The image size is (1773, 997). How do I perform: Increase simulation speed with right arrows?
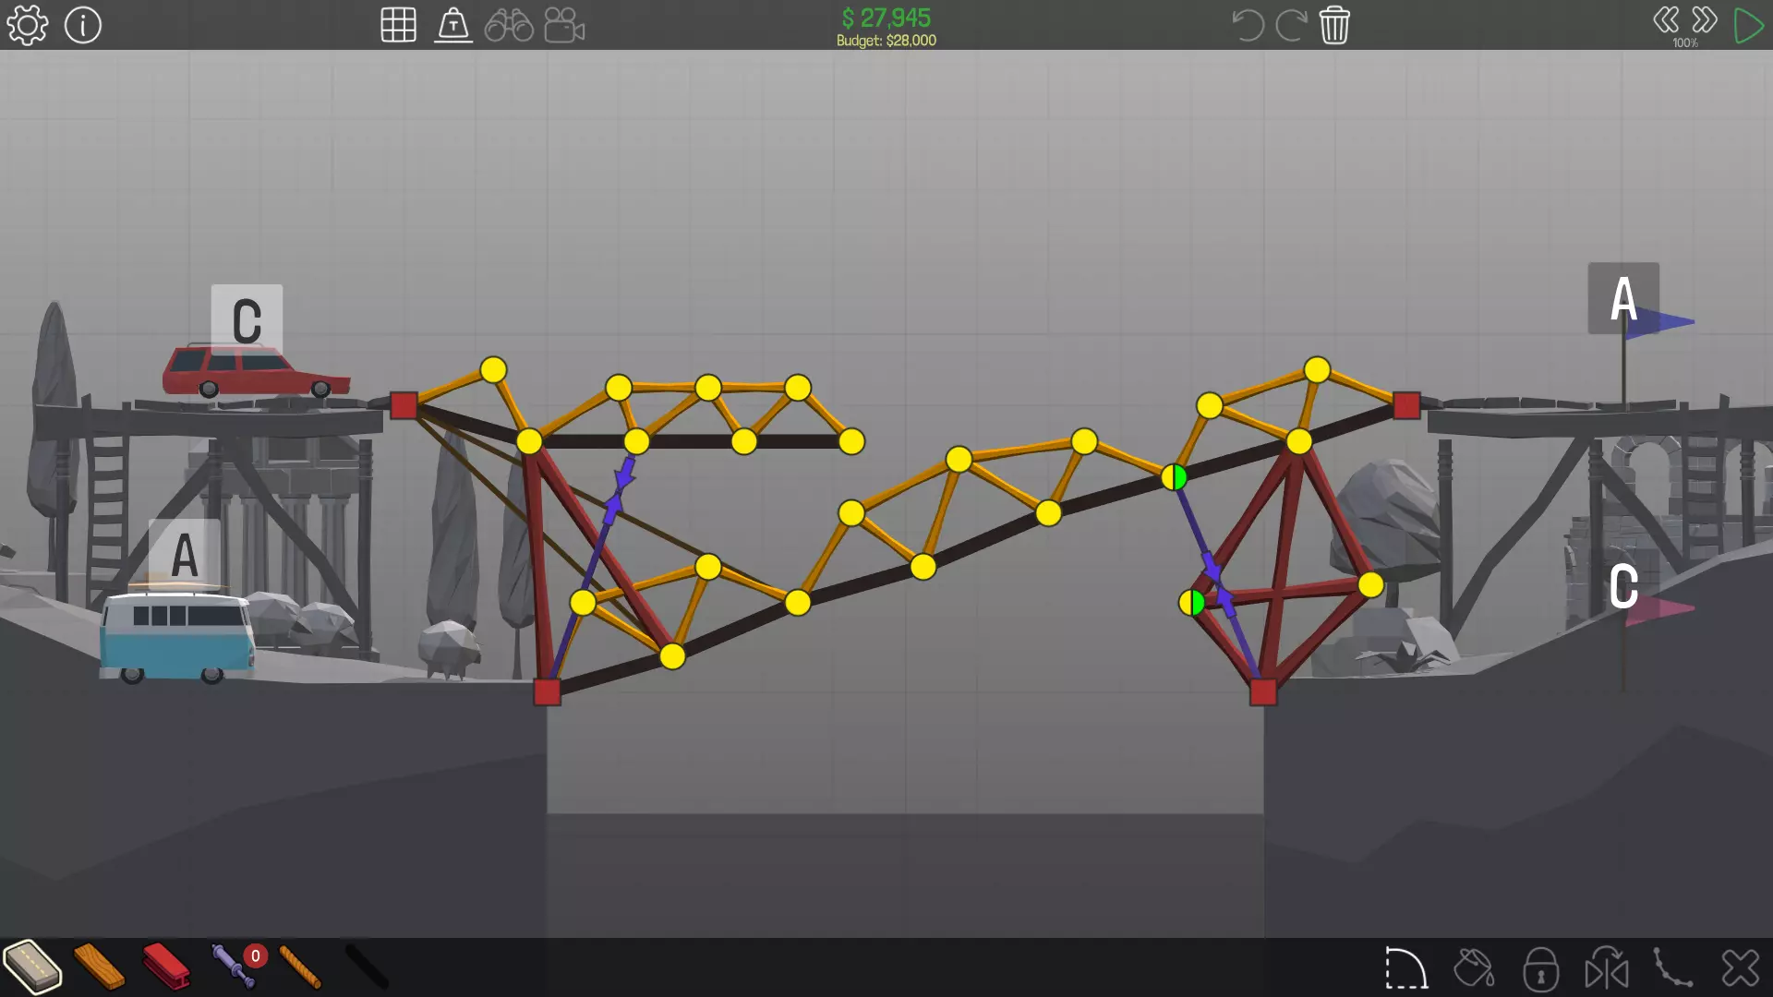point(1705,19)
